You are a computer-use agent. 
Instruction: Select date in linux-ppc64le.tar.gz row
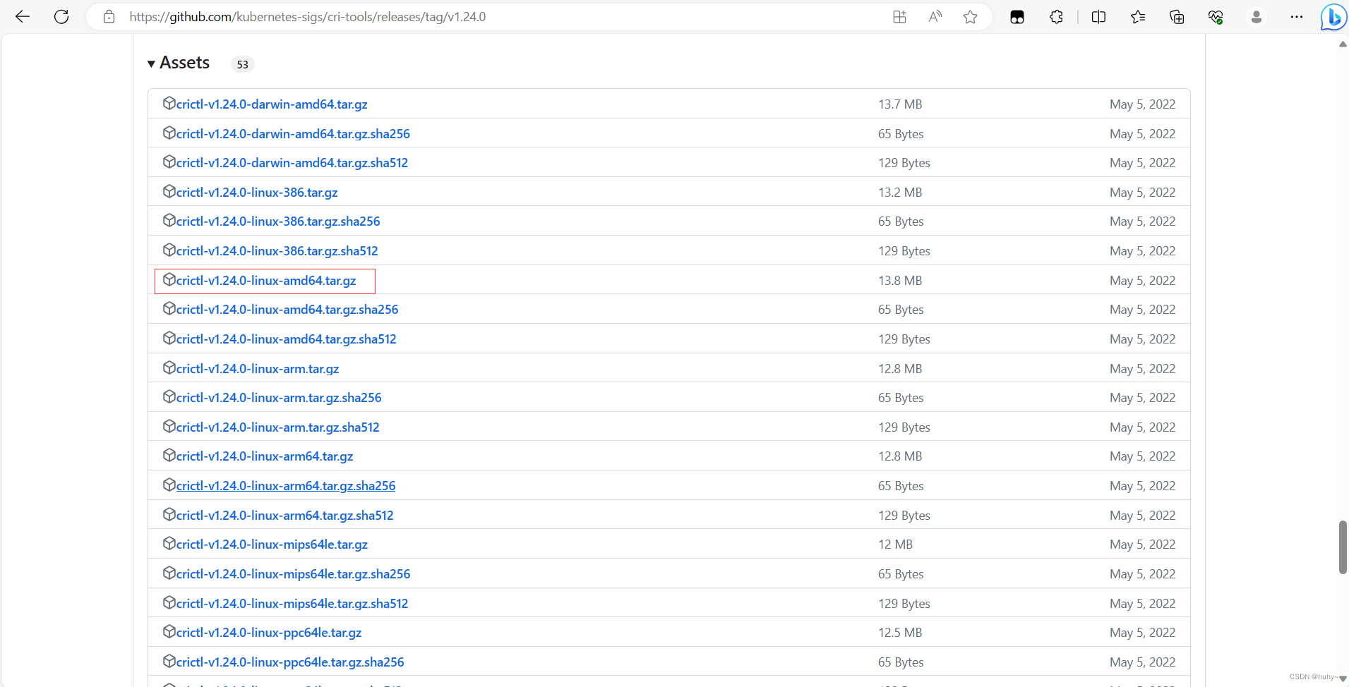point(1142,633)
